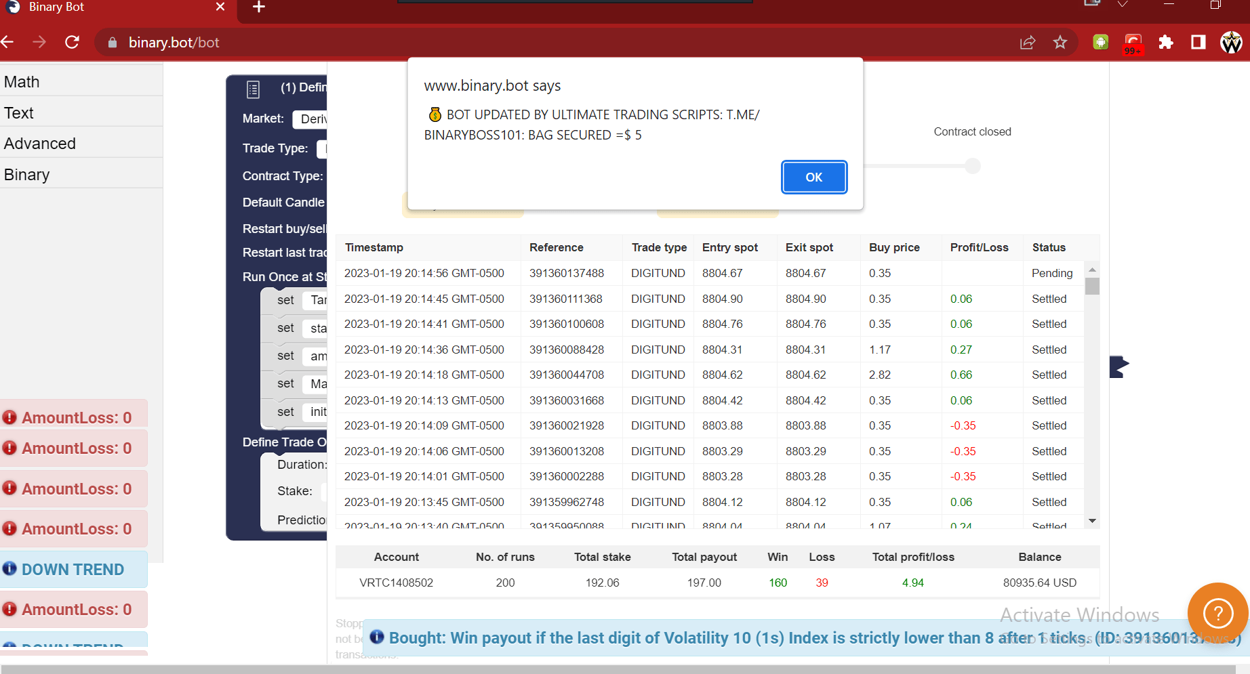The height and width of the screenshot is (674, 1250).
Task: Click the notes icon on Define block
Action: (x=252, y=89)
